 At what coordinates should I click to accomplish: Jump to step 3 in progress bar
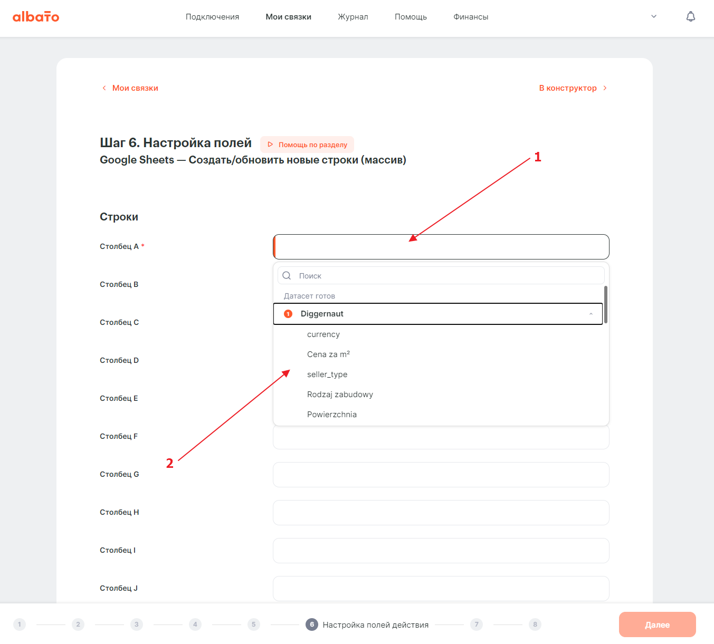(x=137, y=624)
